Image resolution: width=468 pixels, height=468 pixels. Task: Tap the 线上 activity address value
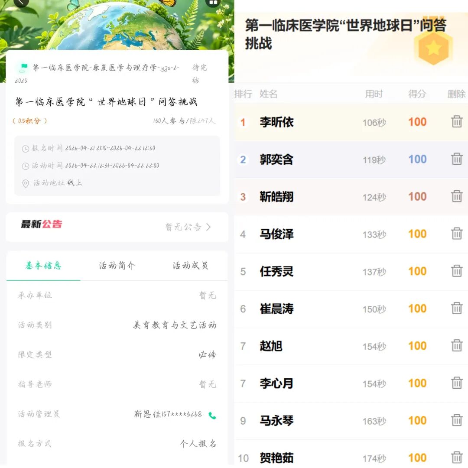pyautogui.click(x=75, y=183)
